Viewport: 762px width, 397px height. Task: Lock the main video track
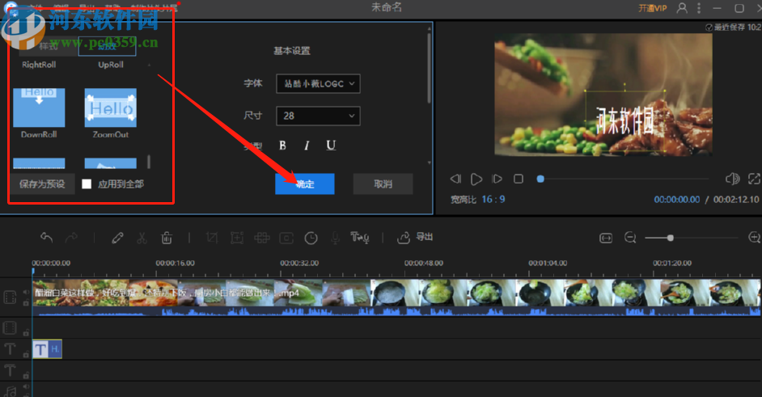tap(26, 302)
